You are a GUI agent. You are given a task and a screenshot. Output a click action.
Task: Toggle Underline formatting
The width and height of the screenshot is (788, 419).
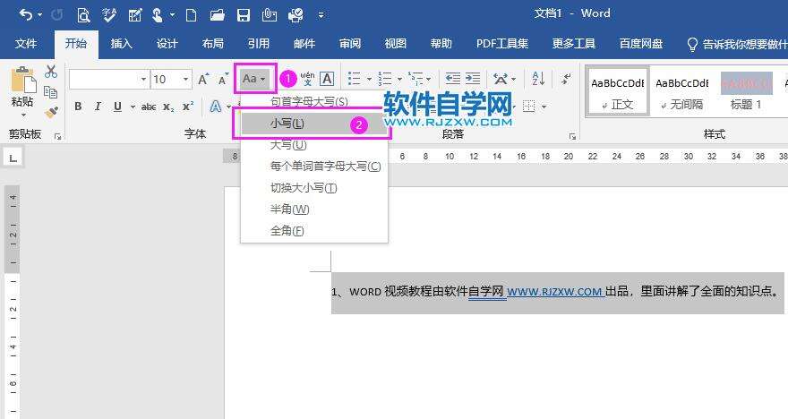click(x=117, y=107)
